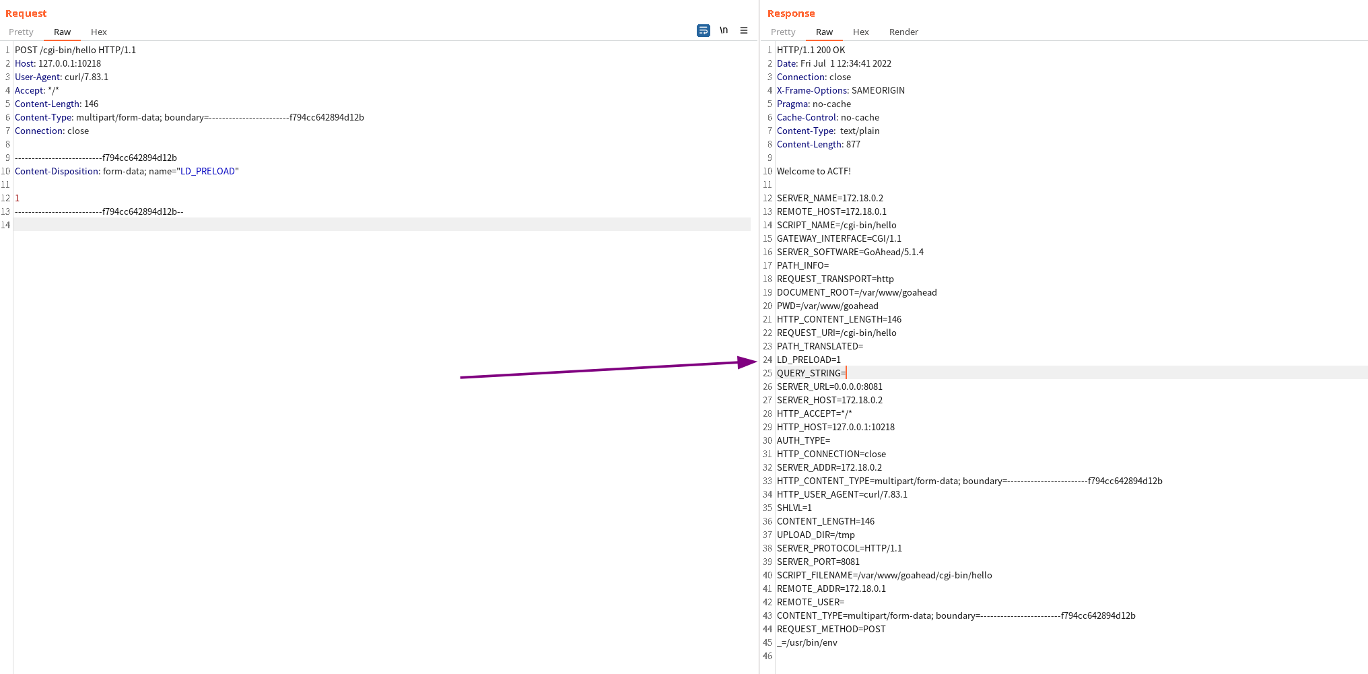Click the 'Accept: */*' request header
The width and height of the screenshot is (1368, 674).
37,90
